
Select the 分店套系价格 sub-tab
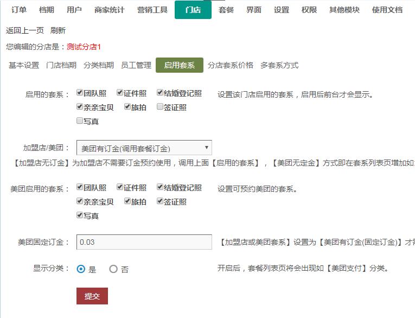230,65
